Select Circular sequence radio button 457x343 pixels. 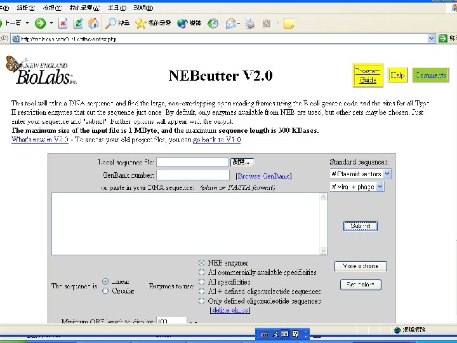click(x=105, y=291)
